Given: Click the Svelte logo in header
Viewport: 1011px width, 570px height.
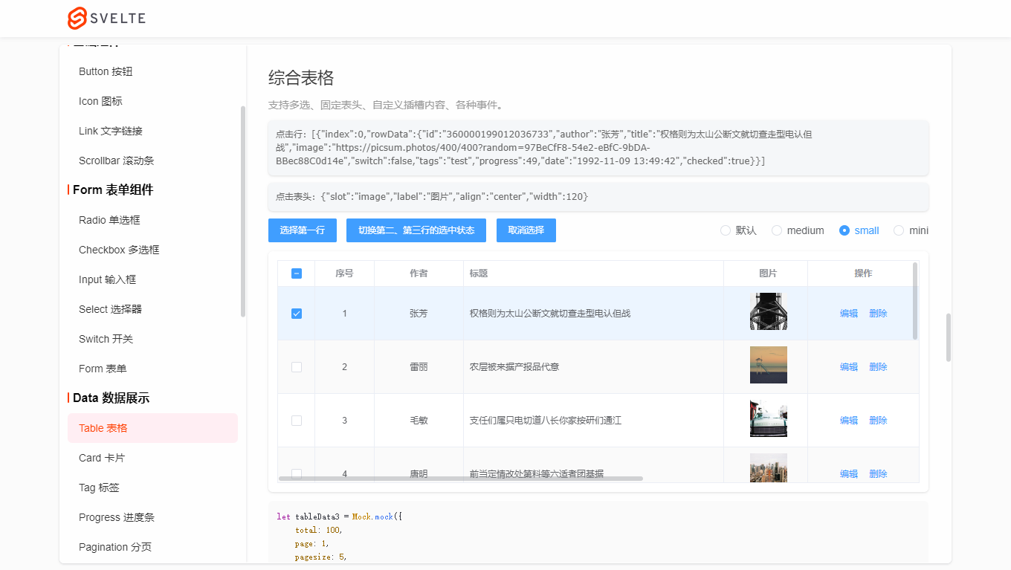Looking at the screenshot, I should click(106, 19).
